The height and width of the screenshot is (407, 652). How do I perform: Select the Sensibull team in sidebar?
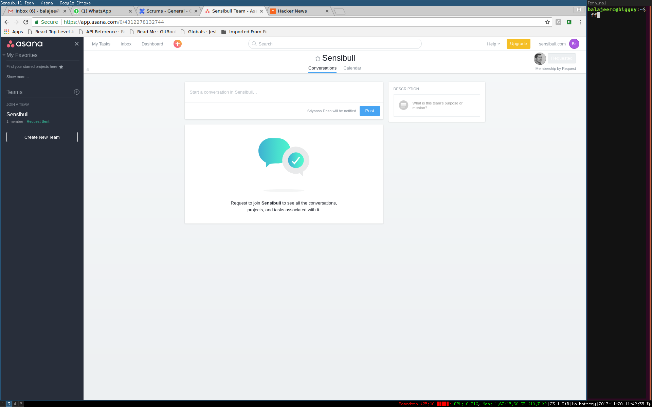click(17, 114)
